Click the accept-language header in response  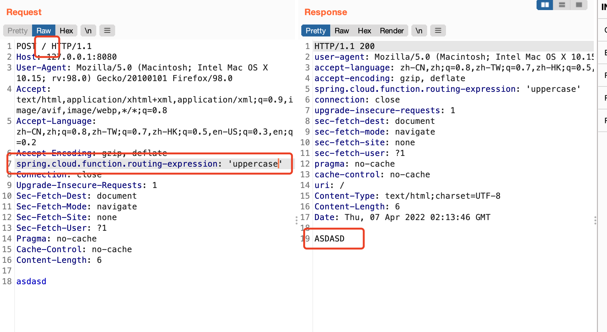pyautogui.click(x=454, y=68)
